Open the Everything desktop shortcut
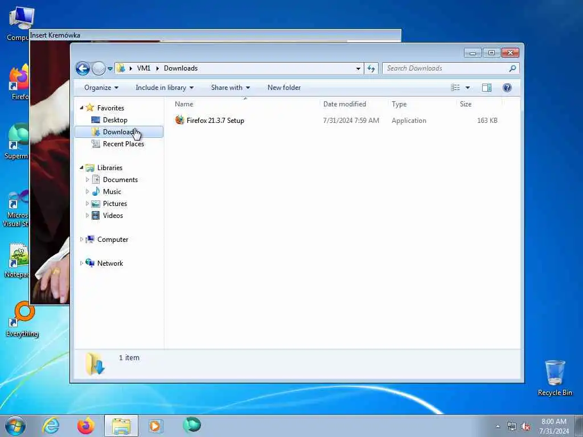 pyautogui.click(x=22, y=320)
